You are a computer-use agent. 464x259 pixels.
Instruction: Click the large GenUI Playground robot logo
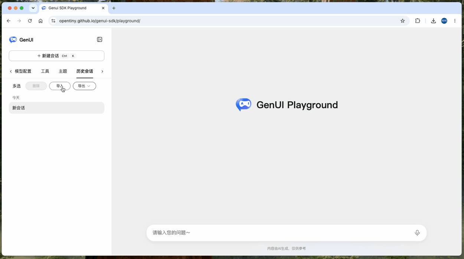244,104
